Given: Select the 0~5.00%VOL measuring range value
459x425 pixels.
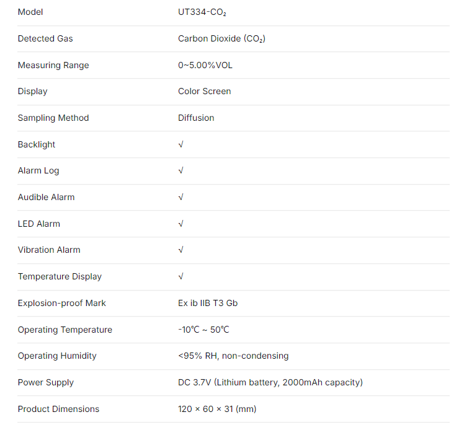Looking at the screenshot, I should 205,65.
